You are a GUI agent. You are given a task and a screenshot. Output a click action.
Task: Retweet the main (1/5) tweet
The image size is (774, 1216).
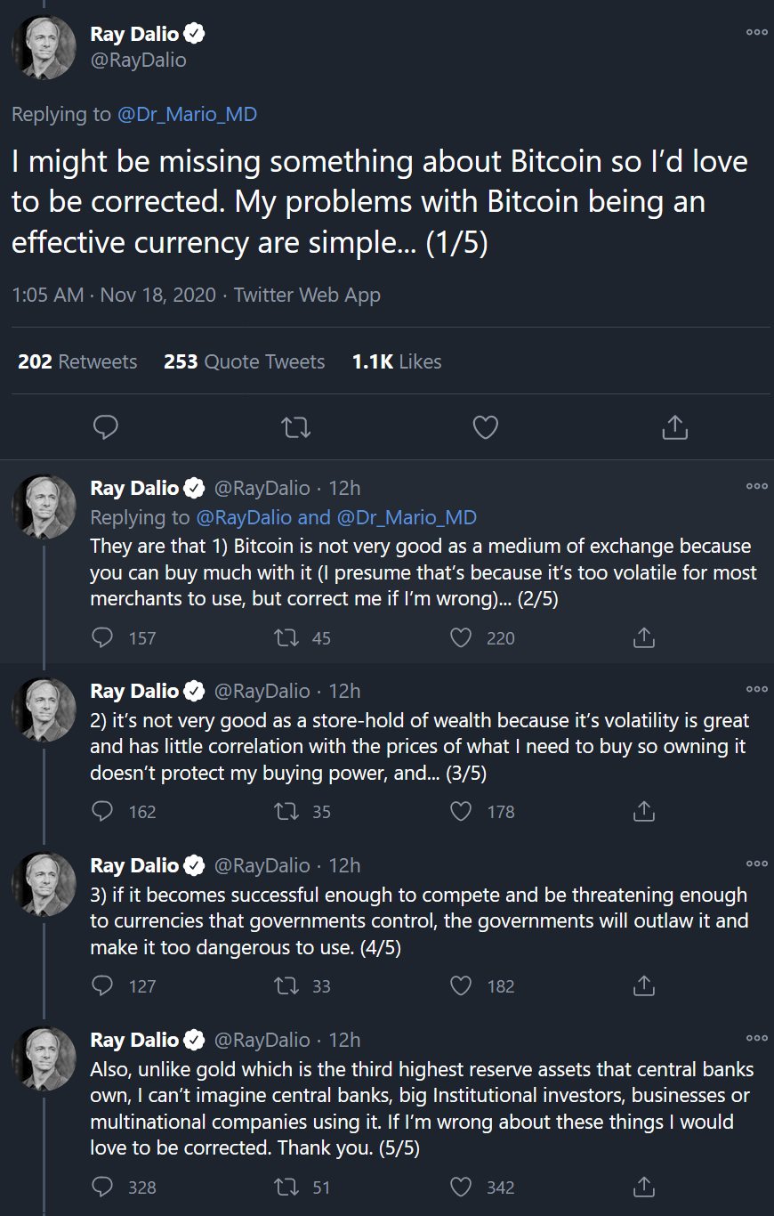(x=295, y=428)
